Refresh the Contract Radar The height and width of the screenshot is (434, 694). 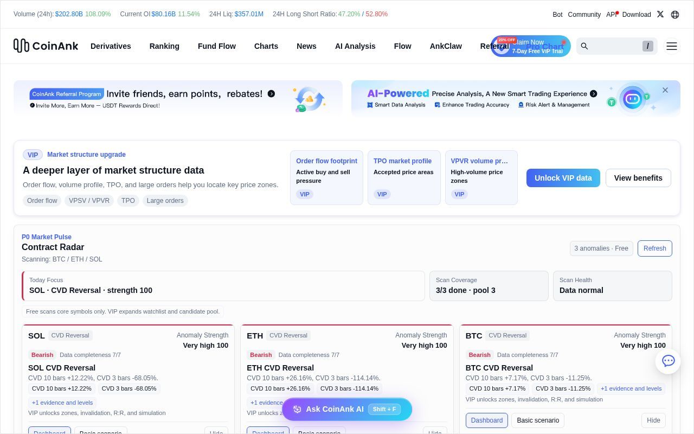(x=655, y=248)
